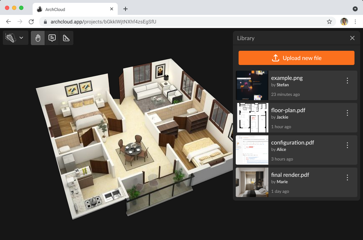This screenshot has height=240, width=363.
Task: Select the Hand tool for panning
Action: click(38, 38)
